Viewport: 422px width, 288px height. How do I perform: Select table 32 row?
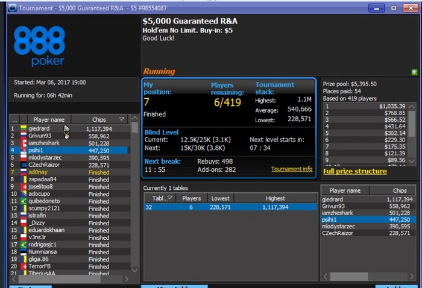pos(230,207)
